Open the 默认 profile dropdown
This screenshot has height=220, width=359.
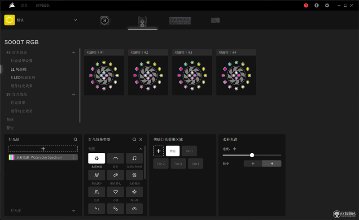pos(75,20)
